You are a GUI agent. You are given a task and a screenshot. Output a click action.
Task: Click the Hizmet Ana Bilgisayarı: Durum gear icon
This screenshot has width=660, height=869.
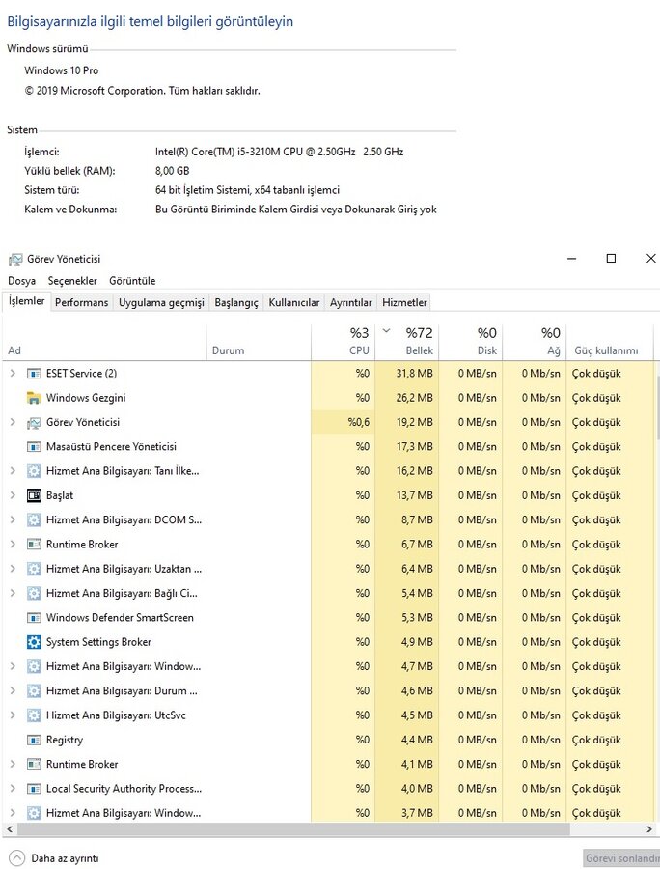34,691
